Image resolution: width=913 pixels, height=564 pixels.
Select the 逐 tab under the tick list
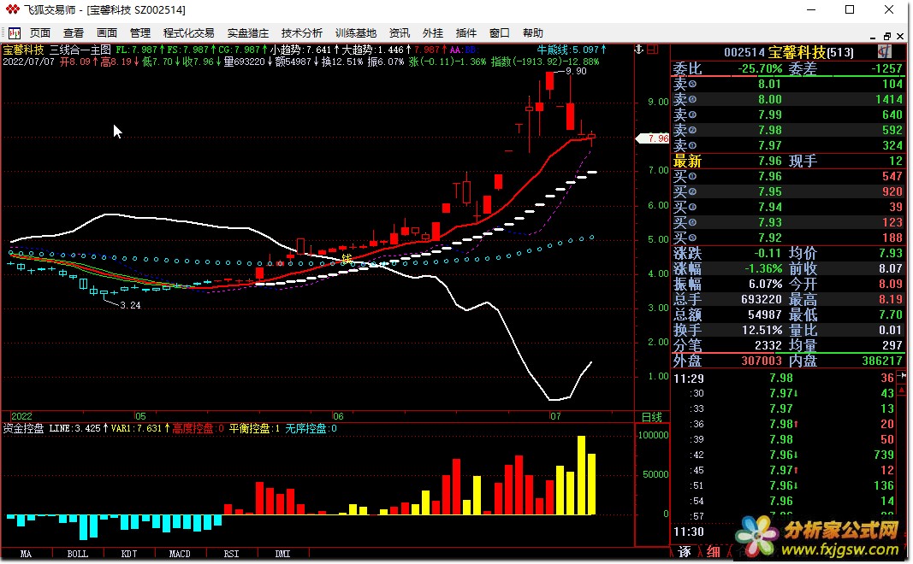point(685,551)
